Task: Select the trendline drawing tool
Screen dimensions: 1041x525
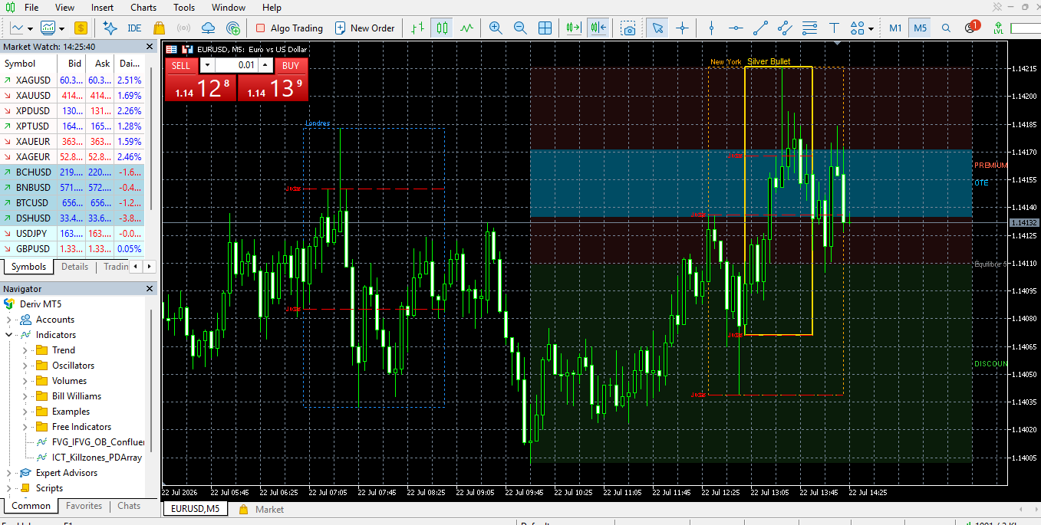Action: [x=760, y=28]
